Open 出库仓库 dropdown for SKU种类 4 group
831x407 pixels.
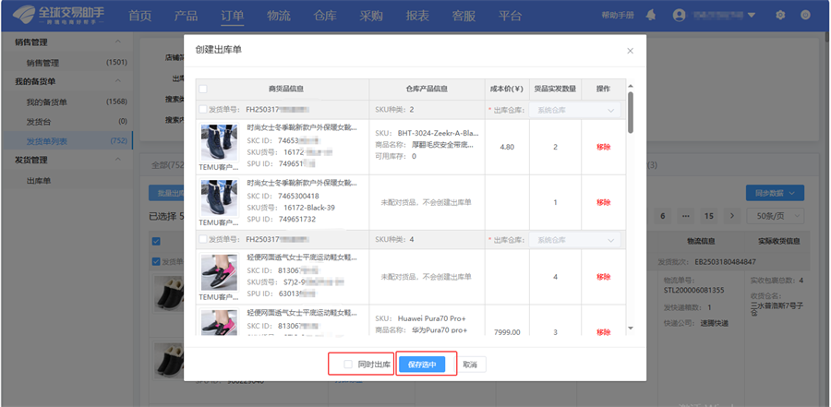tap(575, 240)
